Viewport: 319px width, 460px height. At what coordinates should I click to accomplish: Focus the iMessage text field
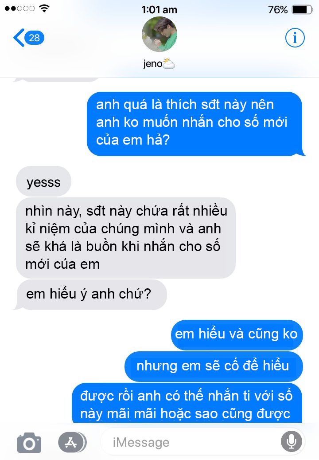tap(203, 442)
